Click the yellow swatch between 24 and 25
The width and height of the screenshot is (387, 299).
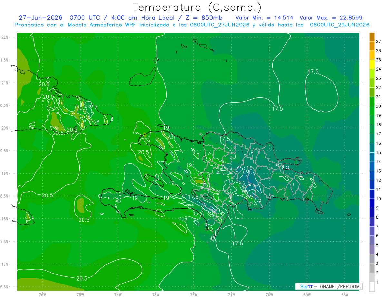(372, 65)
